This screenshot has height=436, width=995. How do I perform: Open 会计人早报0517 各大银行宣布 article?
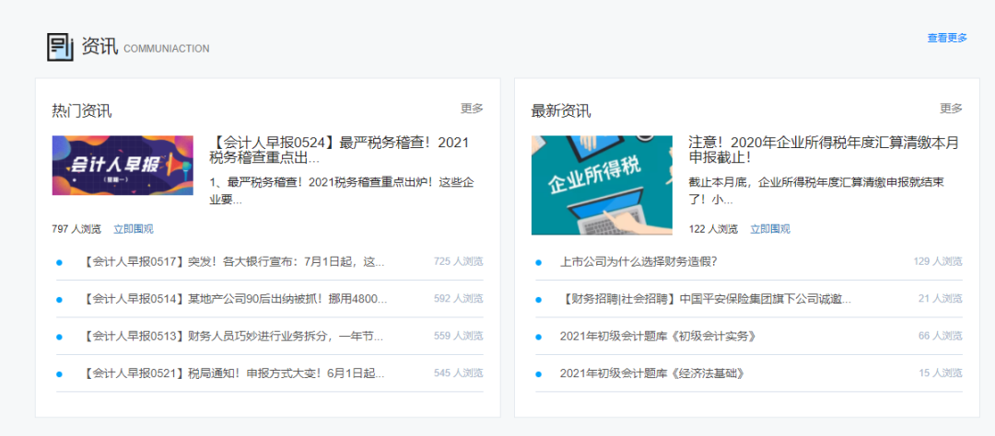234,262
